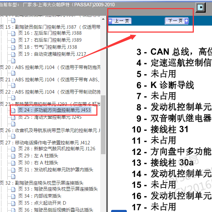Click document icon under 页 22 entry
Image resolution: width=212 pixels, height=212 pixels.
[x=13, y=98]
